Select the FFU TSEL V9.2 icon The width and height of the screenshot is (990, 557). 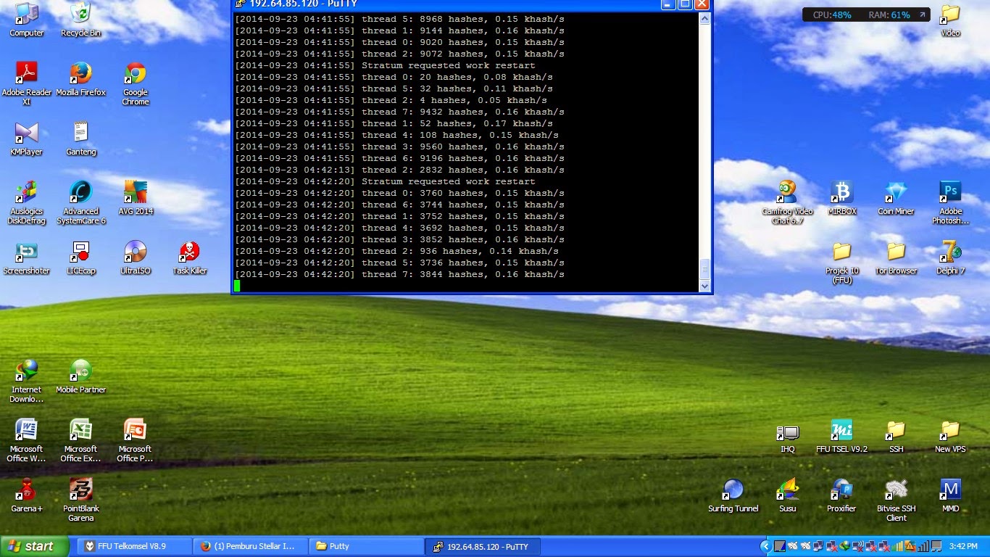coord(841,436)
